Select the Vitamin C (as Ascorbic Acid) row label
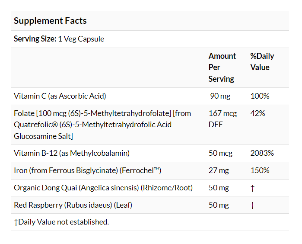Image resolution: width=302 pixels, height=244 pixels. pyautogui.click(x=60, y=96)
